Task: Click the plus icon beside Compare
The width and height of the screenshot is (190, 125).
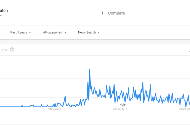Action: [x=103, y=13]
